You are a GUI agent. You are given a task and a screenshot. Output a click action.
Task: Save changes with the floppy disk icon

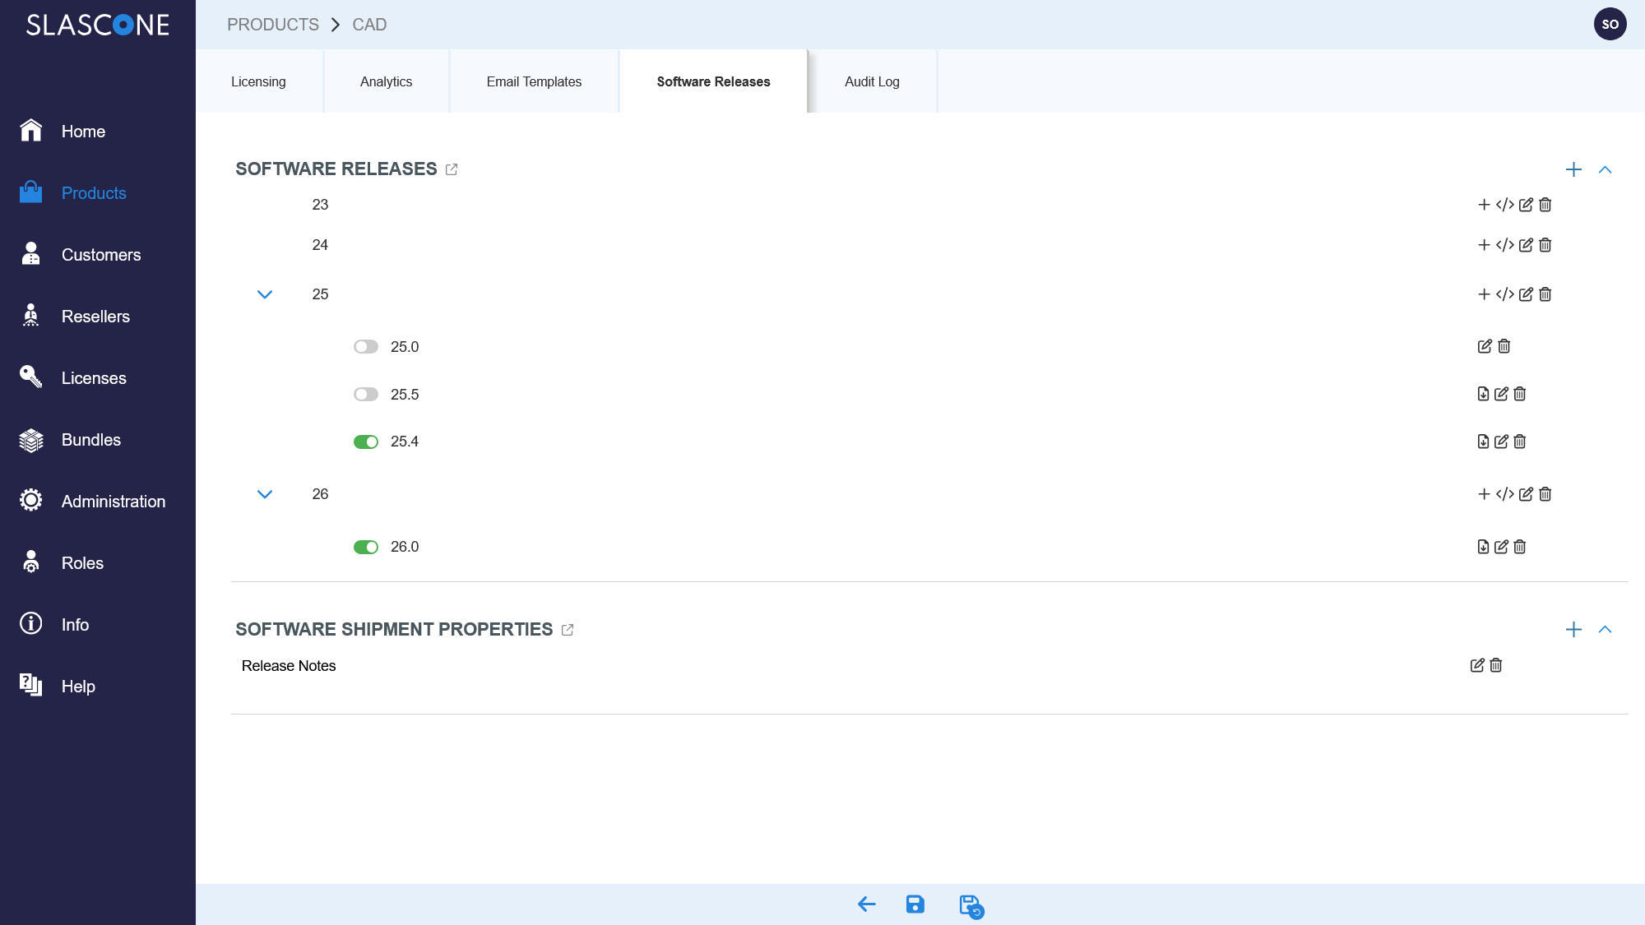pyautogui.click(x=915, y=904)
